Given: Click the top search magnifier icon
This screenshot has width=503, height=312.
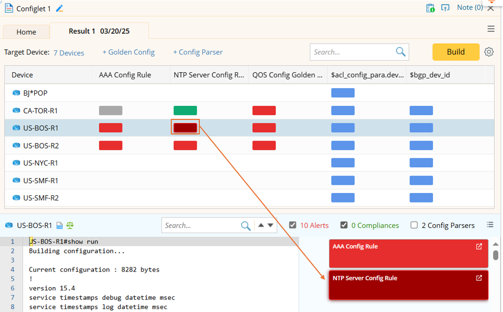Looking at the screenshot, I should point(401,51).
